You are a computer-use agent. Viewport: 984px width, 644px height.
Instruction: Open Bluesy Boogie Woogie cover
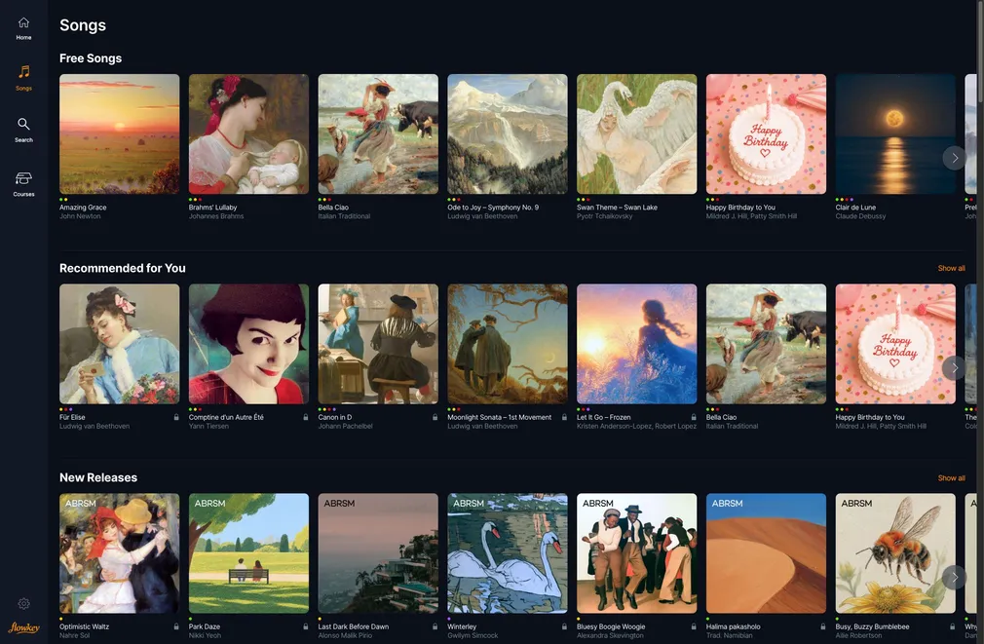pos(636,553)
